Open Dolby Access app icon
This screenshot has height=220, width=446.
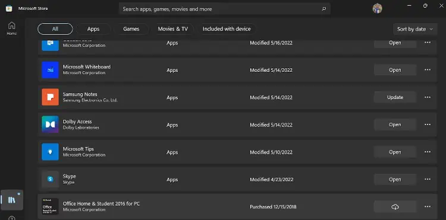[x=50, y=125]
